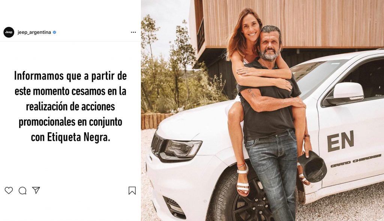384x221 pixels.
Task: Click the announcement text starting with Informamos
Action: (x=70, y=106)
